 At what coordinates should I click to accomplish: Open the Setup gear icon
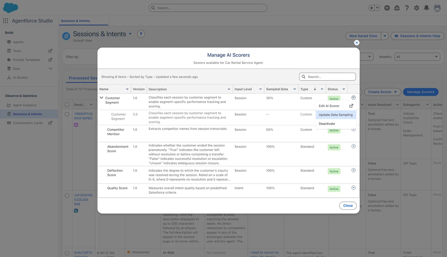pos(416,8)
